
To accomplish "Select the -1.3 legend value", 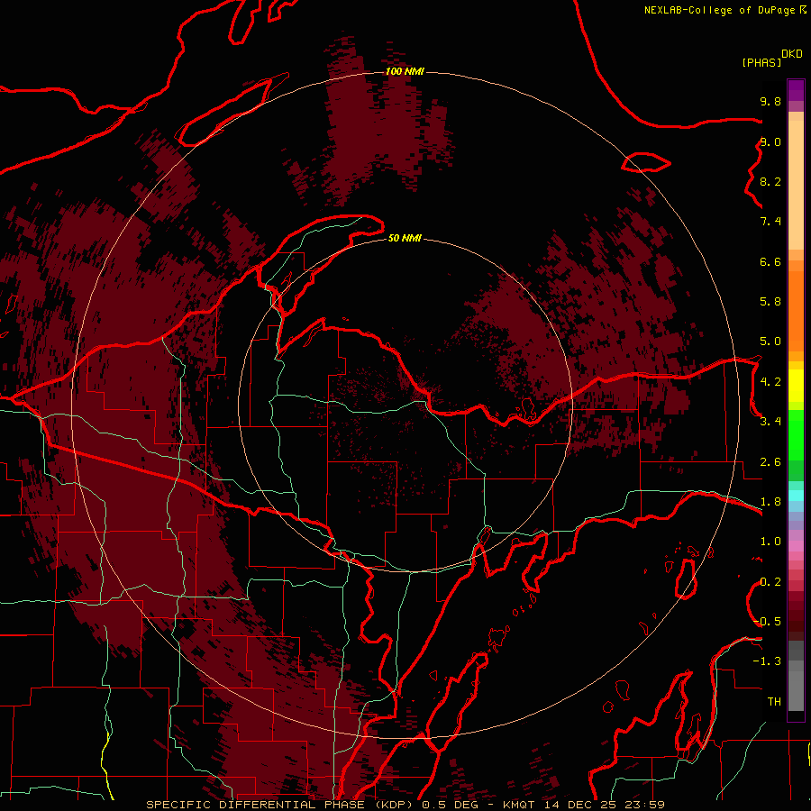I will (768, 661).
